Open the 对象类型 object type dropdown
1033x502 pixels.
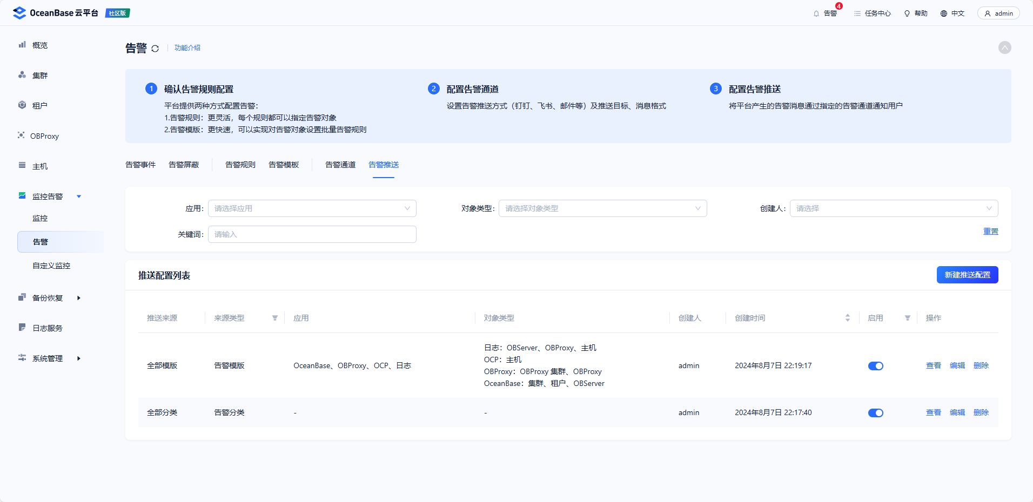603,208
